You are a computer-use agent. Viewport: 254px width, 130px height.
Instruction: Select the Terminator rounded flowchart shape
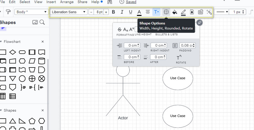pos(22,52)
